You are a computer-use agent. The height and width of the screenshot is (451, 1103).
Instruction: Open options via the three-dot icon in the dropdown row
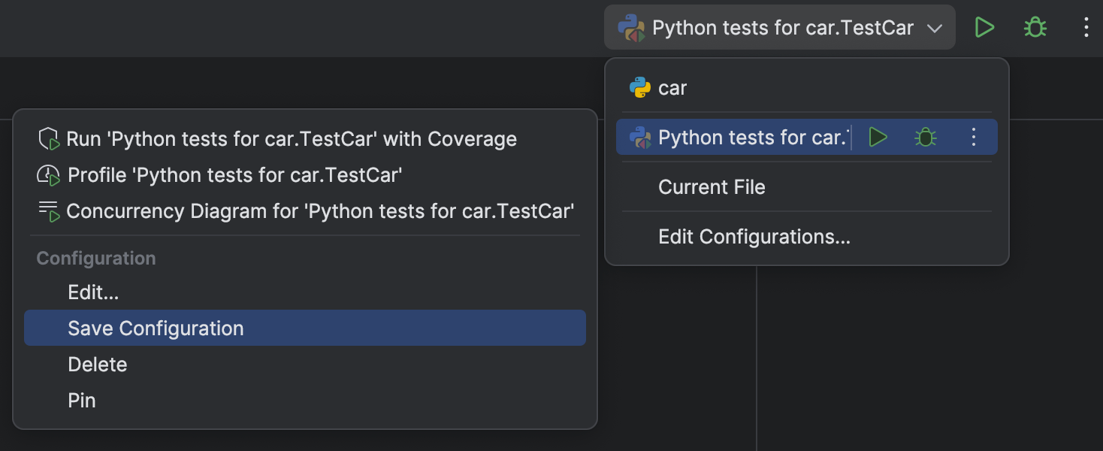click(x=973, y=137)
